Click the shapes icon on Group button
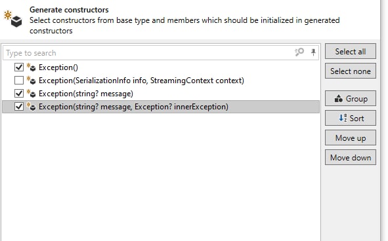 point(338,98)
